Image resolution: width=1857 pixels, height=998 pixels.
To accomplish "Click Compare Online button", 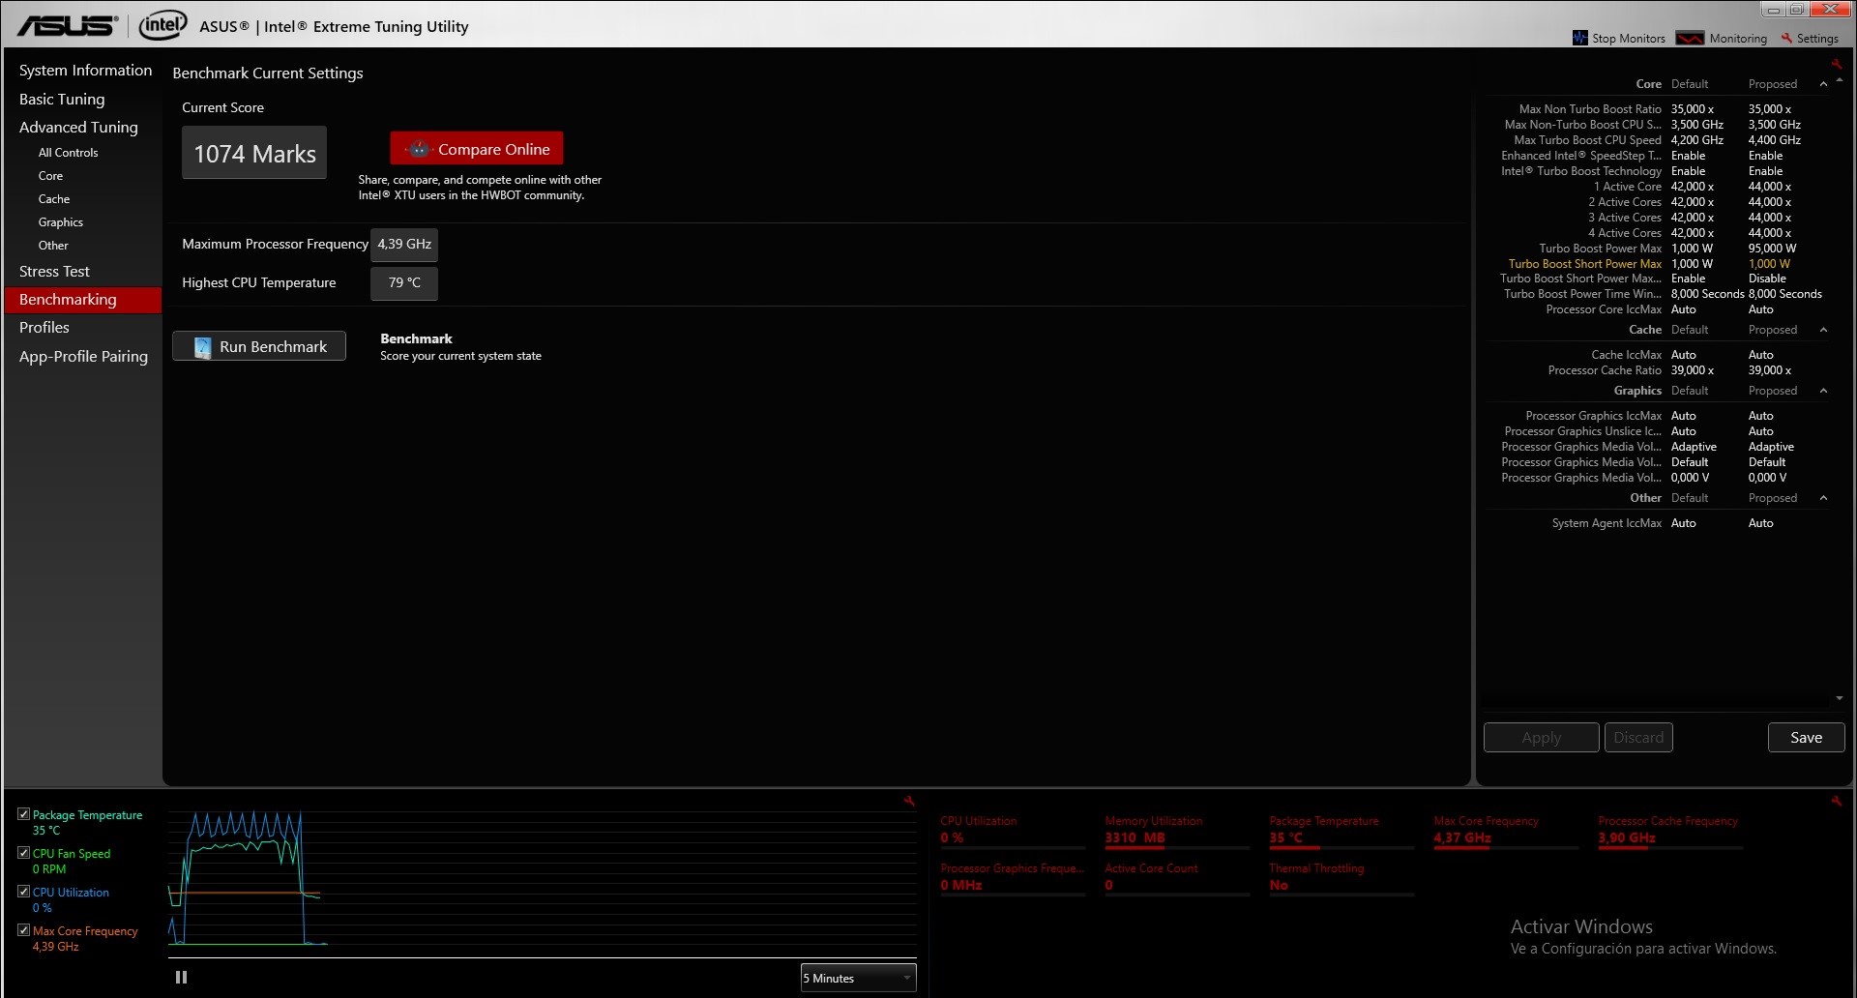I will 477,149.
